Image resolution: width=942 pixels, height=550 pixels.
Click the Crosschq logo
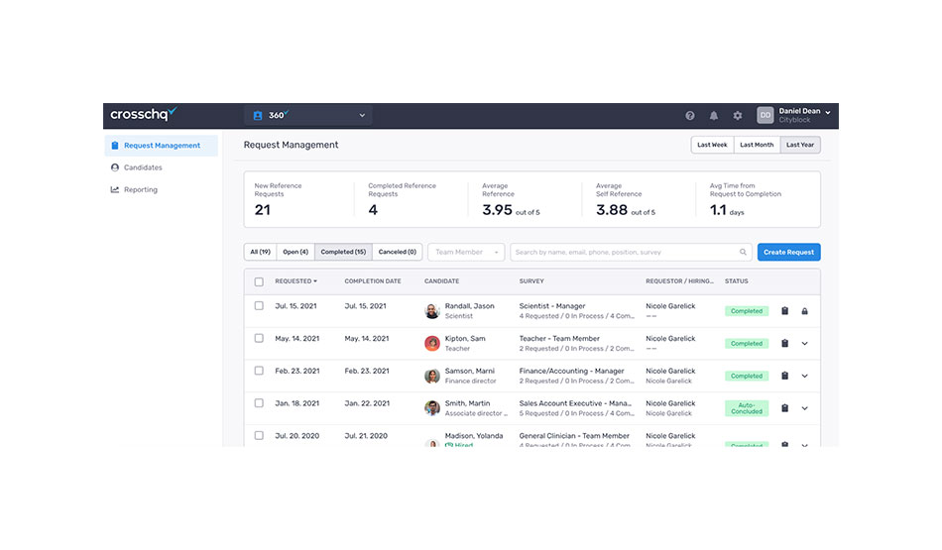pos(144,115)
